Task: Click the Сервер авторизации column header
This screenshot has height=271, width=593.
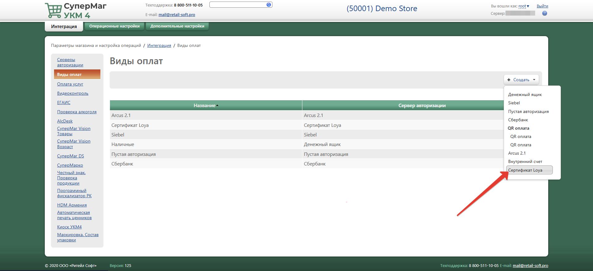Action: (422, 106)
